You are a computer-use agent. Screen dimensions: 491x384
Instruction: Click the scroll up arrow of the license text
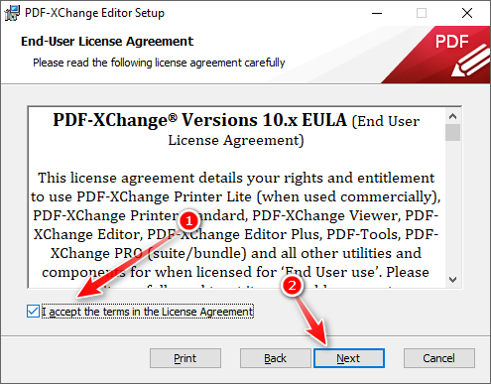coord(452,116)
